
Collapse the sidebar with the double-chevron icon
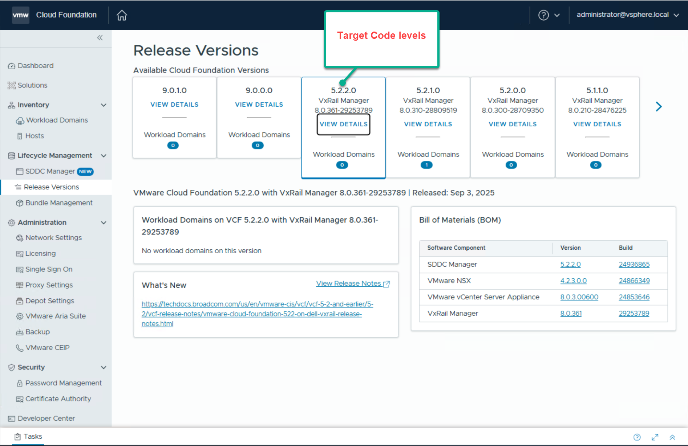click(100, 38)
